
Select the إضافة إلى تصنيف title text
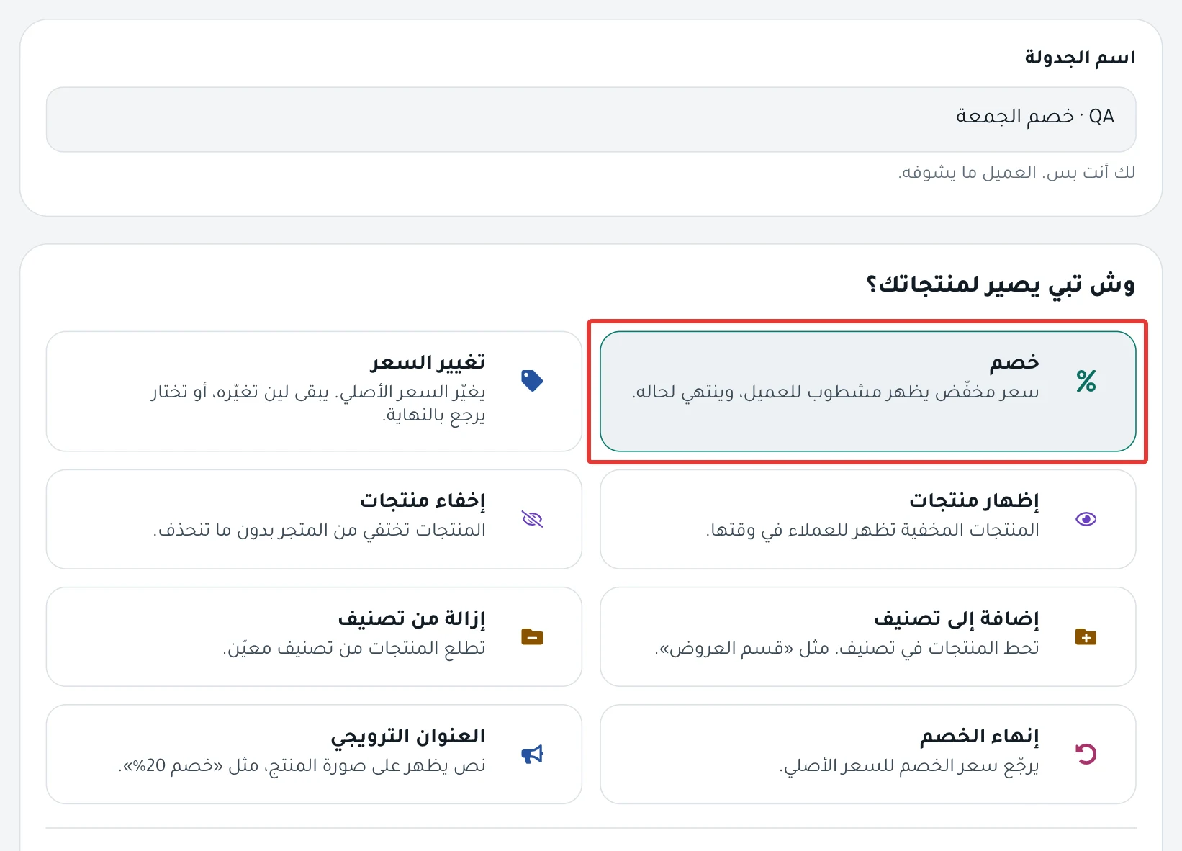(x=957, y=618)
